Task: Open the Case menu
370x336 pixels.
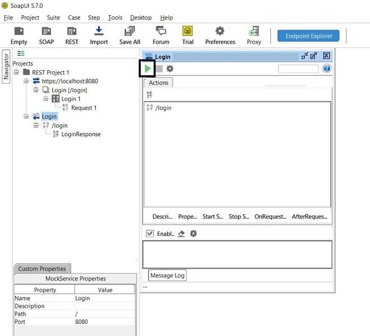Action: click(74, 18)
